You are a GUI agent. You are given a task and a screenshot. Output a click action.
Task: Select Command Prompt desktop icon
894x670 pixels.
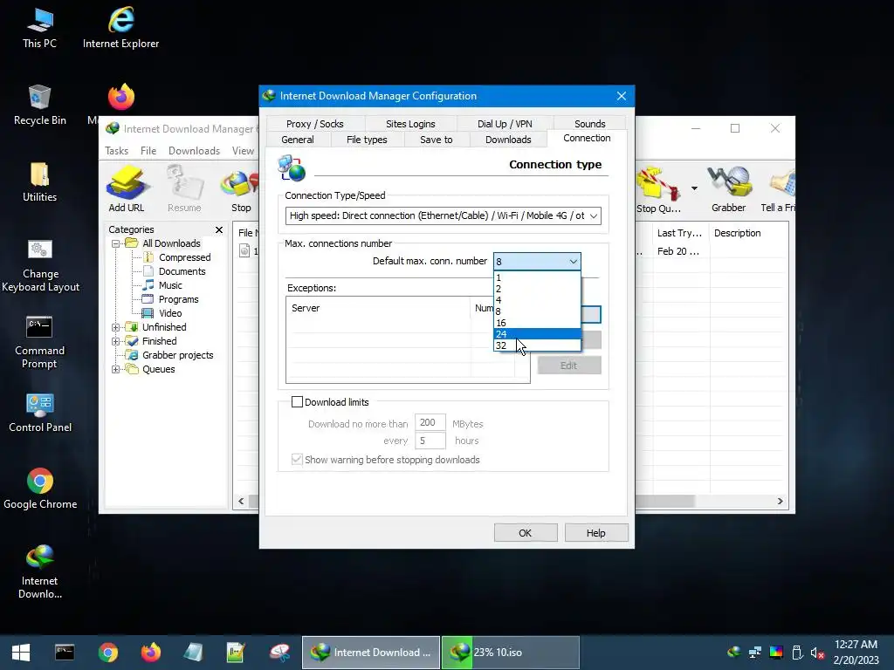pos(40,342)
